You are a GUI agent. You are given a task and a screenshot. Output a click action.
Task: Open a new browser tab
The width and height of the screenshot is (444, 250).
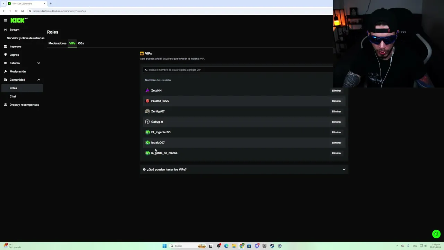click(x=50, y=3)
